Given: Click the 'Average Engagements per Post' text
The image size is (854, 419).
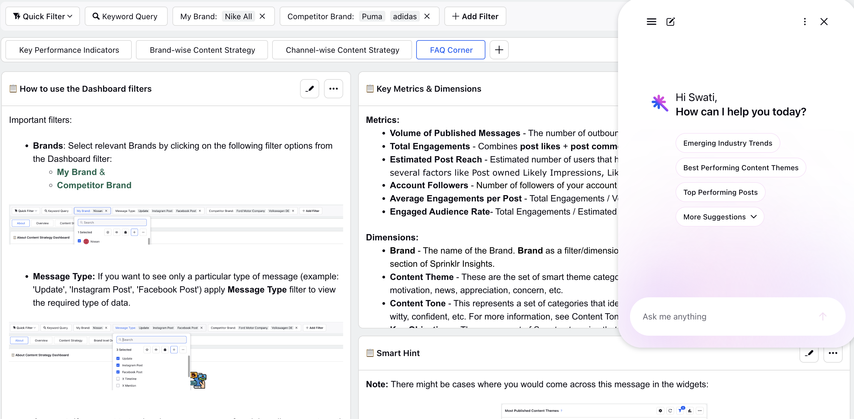Looking at the screenshot, I should click(455, 198).
